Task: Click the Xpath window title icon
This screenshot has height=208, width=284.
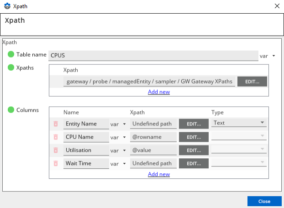Action: (x=6, y=6)
